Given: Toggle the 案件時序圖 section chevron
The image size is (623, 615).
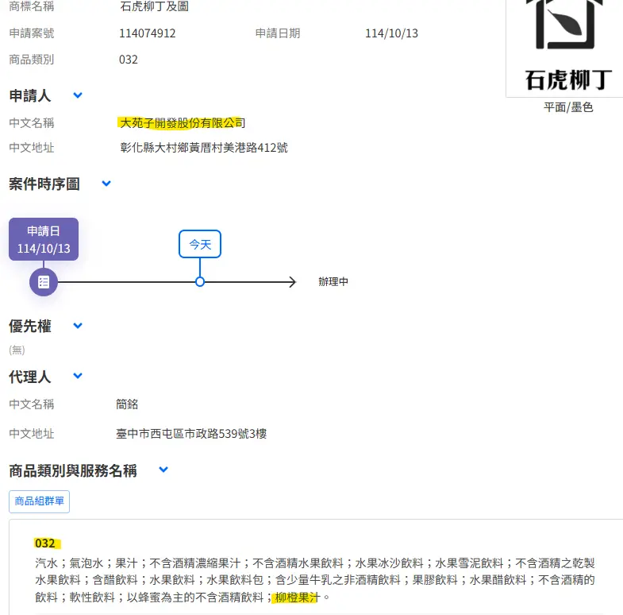Looking at the screenshot, I should pyautogui.click(x=106, y=184).
